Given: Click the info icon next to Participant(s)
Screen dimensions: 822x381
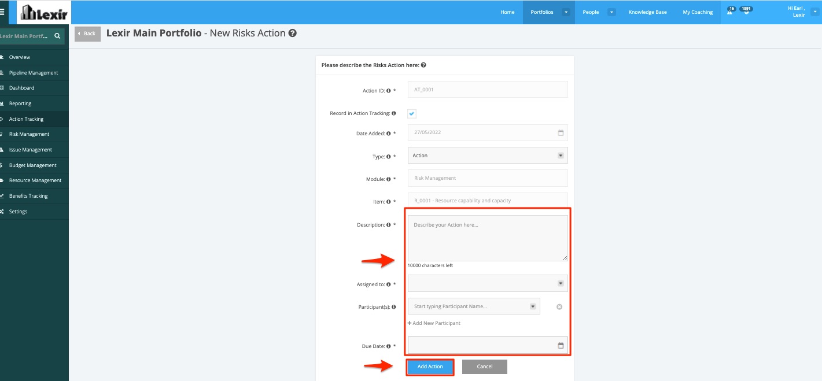Looking at the screenshot, I should coord(394,307).
